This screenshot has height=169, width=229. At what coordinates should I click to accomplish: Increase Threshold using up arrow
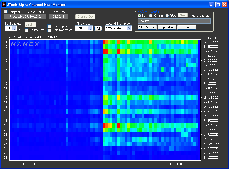pos(90,27)
